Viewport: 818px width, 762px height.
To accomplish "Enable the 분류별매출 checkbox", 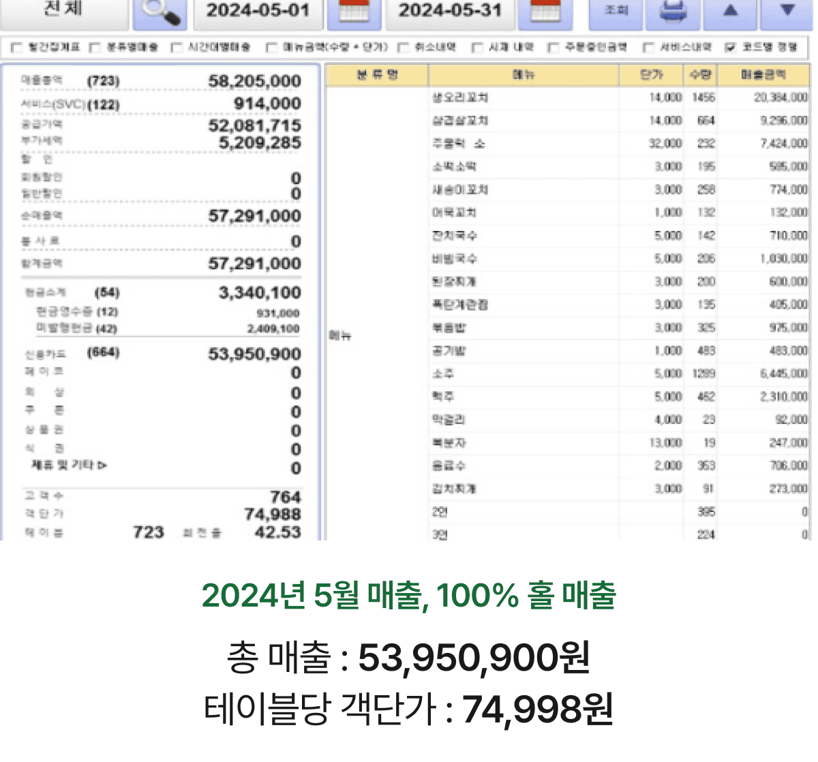I will [95, 48].
